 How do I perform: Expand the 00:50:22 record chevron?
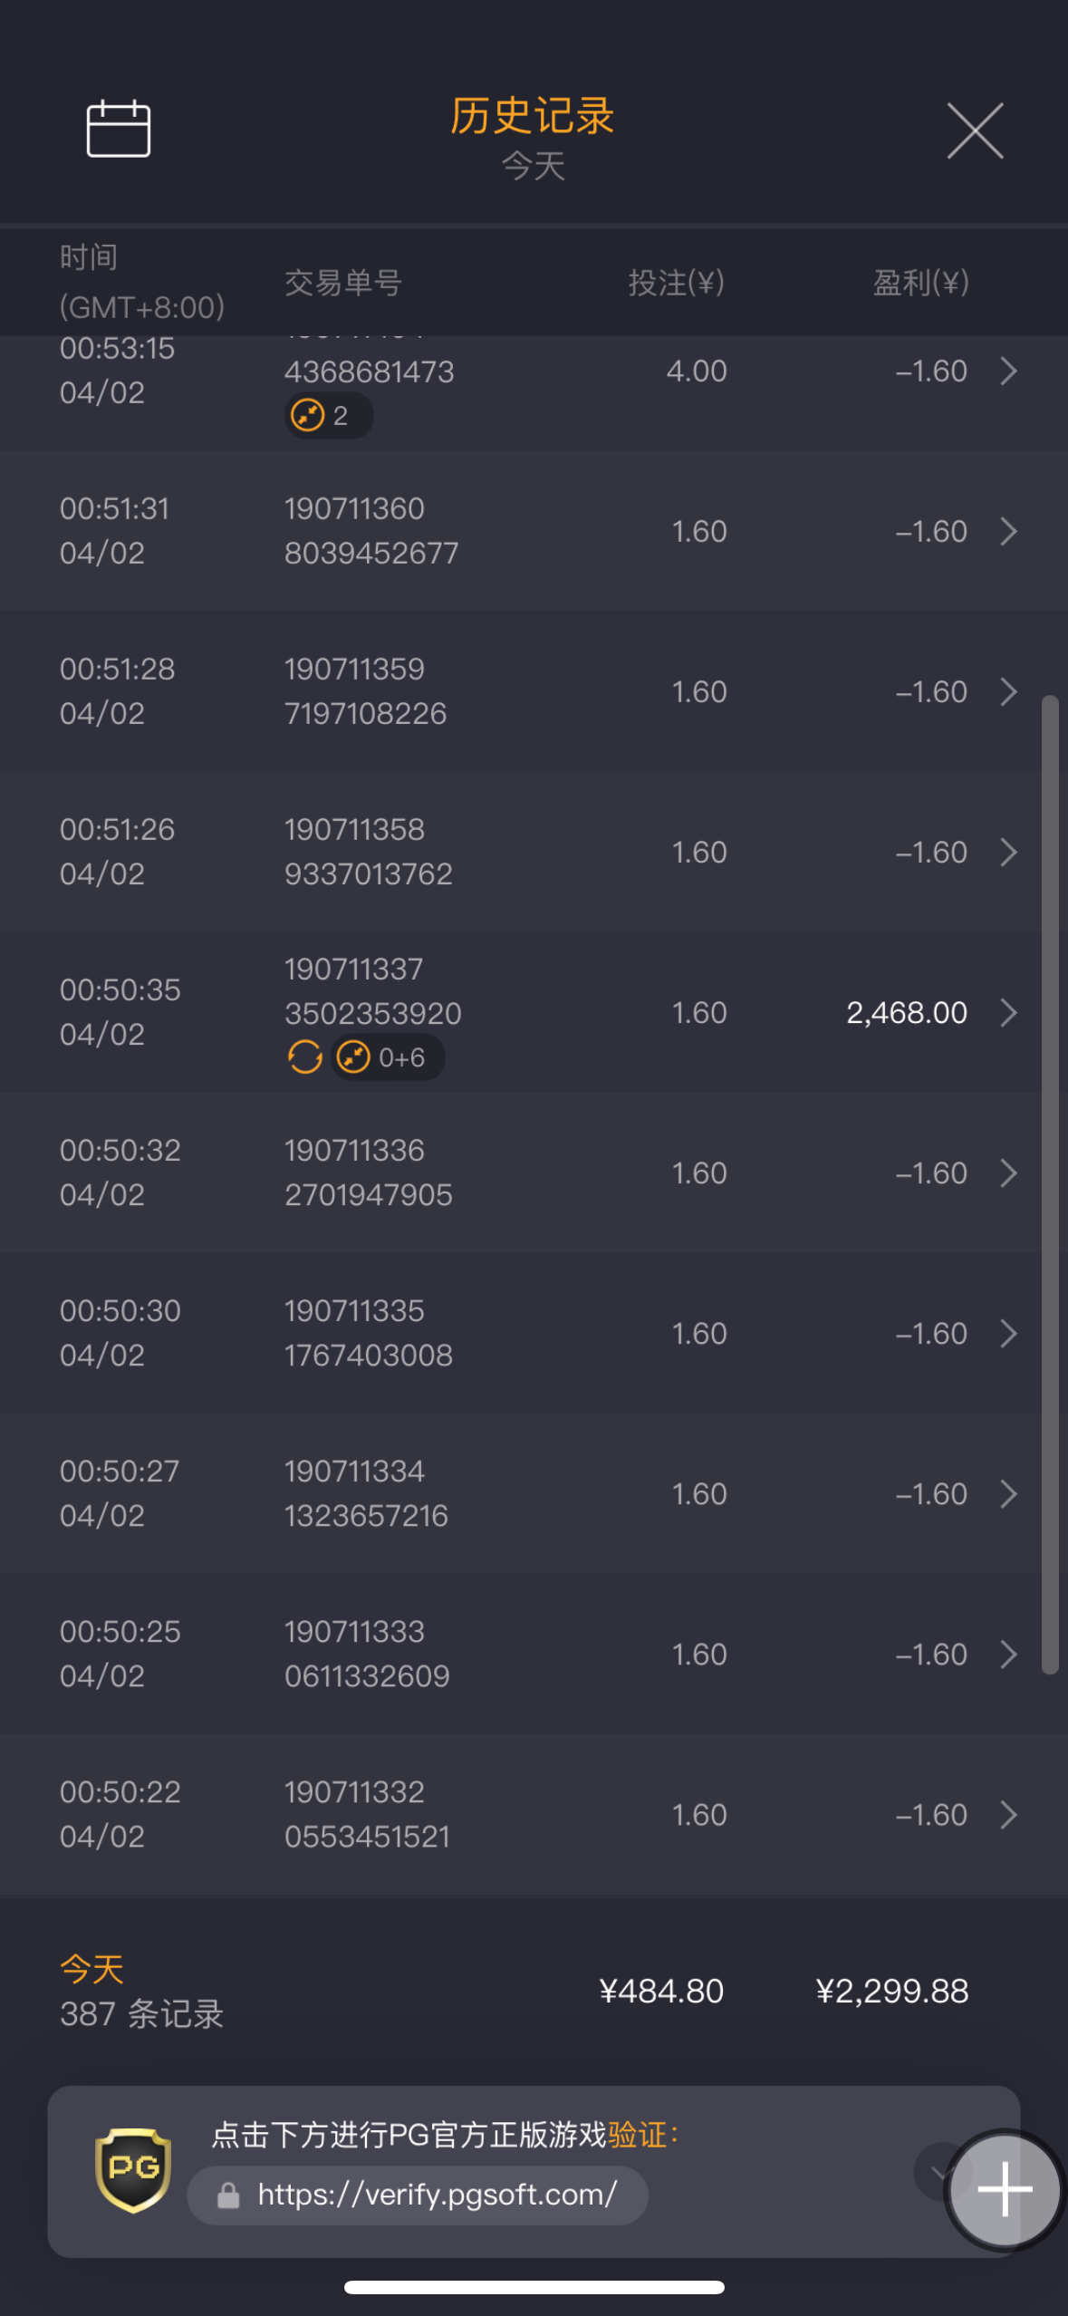1008,1815
